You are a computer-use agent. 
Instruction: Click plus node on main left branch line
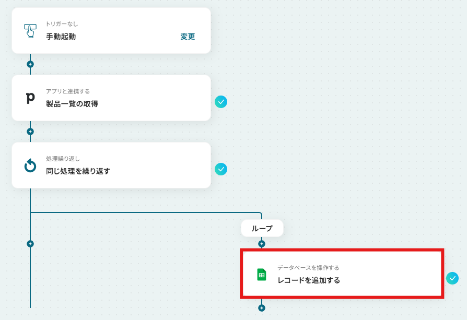point(30,244)
